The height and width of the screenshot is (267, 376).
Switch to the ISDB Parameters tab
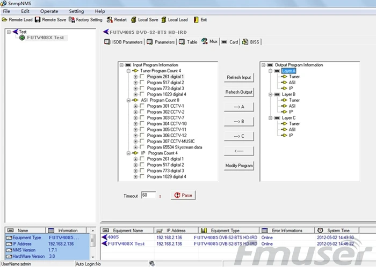124,42
